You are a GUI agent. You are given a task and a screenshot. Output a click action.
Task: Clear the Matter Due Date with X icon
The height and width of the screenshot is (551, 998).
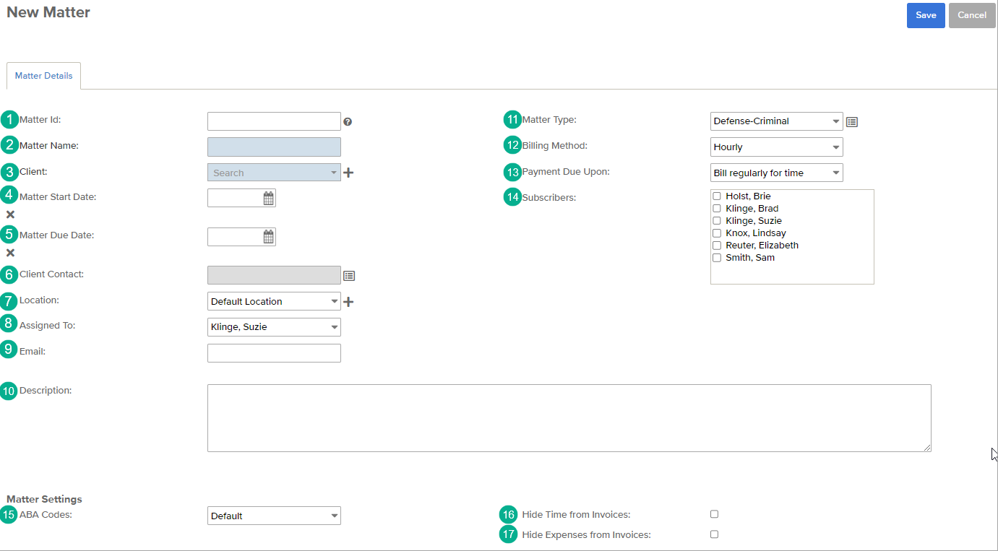[10, 253]
